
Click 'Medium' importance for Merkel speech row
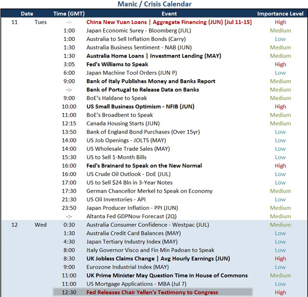[280, 191]
